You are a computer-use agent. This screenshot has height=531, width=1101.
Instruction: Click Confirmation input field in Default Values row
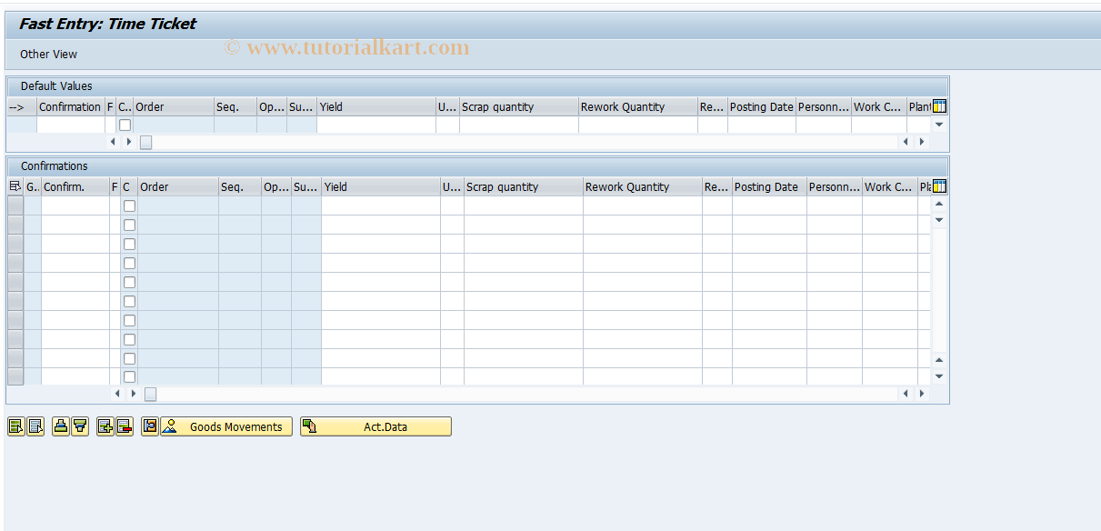[71, 125]
